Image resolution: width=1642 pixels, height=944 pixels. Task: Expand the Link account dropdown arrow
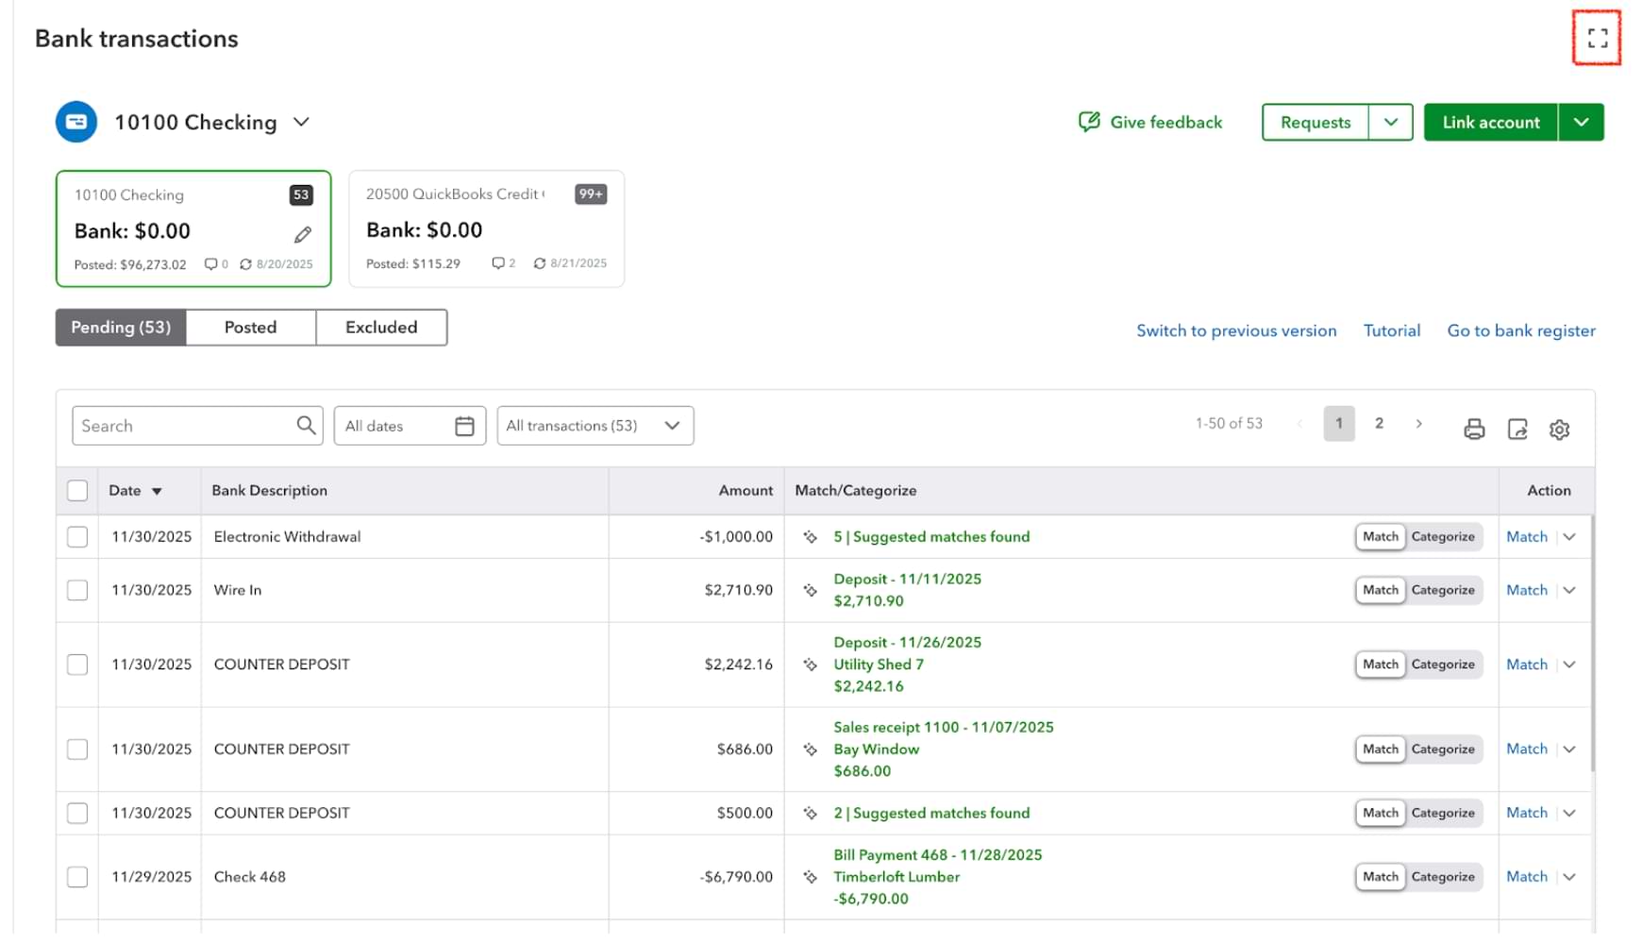[x=1582, y=122]
